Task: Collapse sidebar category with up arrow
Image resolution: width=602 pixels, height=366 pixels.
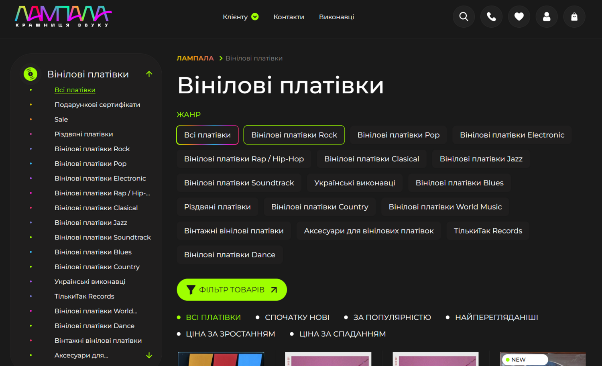Action: [149, 74]
